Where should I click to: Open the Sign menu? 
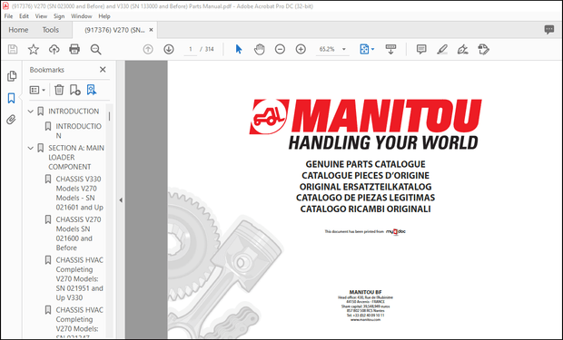(x=59, y=16)
